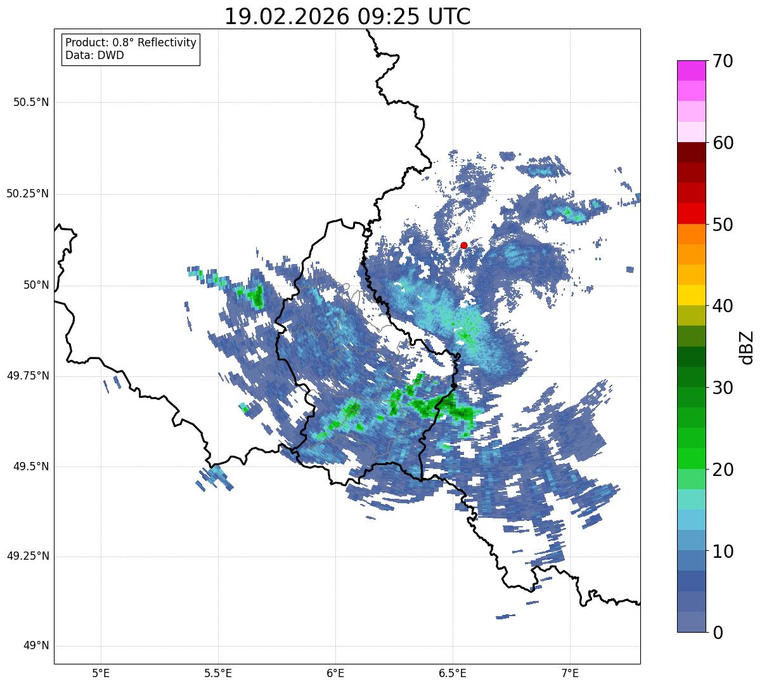Click the colorbar 70 tick label
Viewport: 762px width, 686px height.
click(723, 61)
